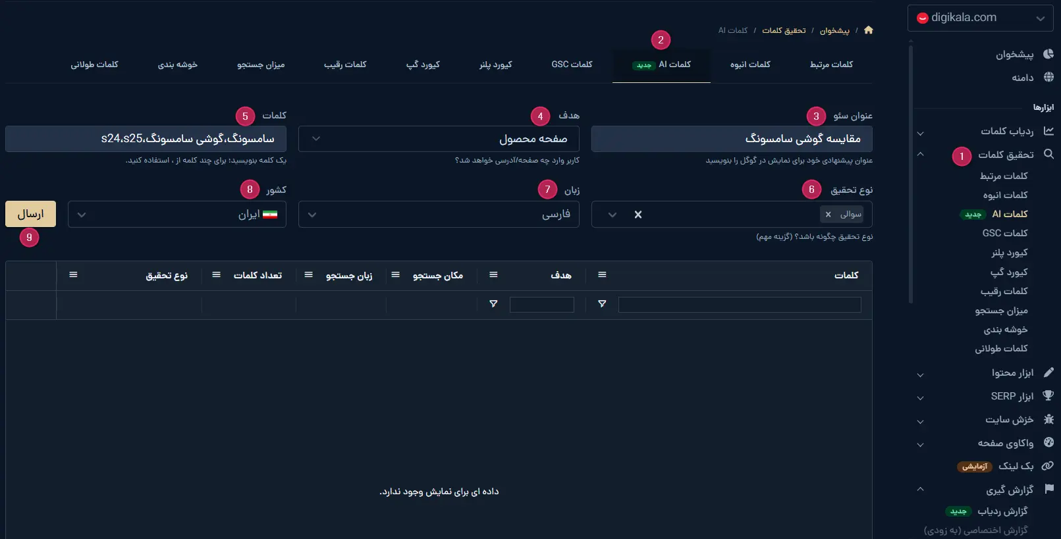
Task: Open the تعداد کلمات column menu icon
Action: [x=216, y=275]
